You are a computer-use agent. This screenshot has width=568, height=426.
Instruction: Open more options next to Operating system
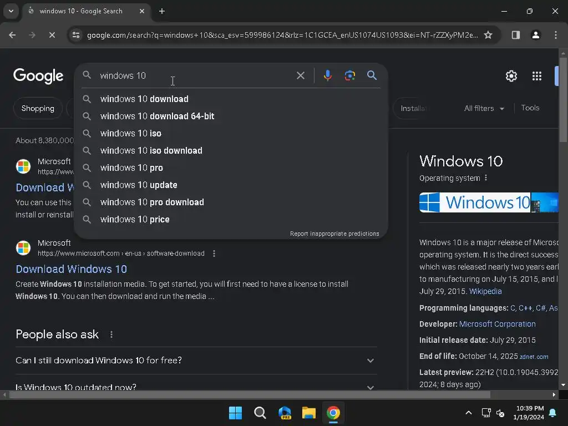[486, 178]
